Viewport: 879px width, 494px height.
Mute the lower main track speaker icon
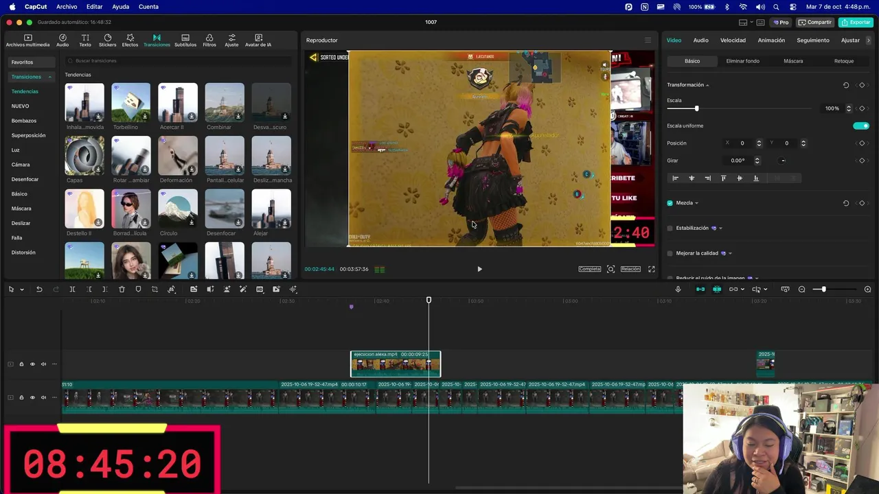point(43,398)
